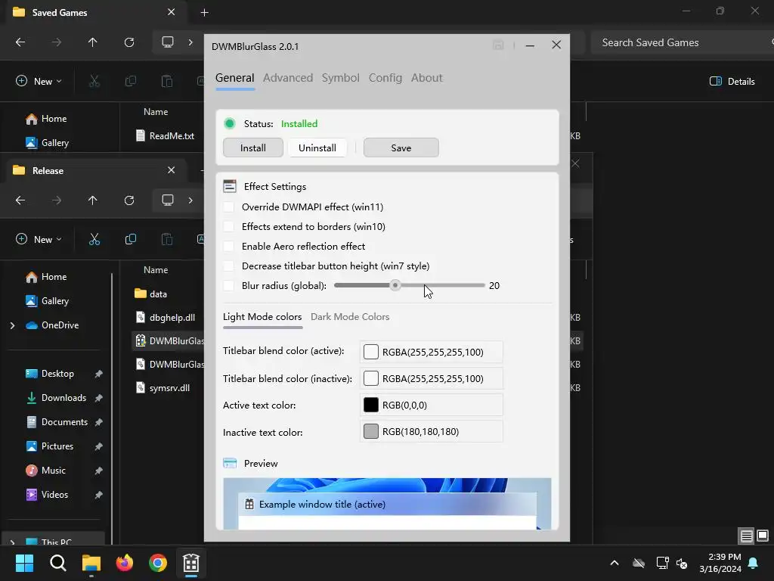
Task: Open Music in Release sidebar
Action: pyautogui.click(x=45, y=471)
